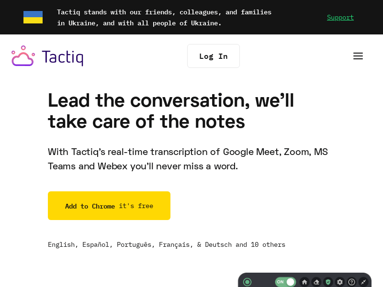The height and width of the screenshot is (287, 383).
Task: Click the home icon in the widget
Action: pos(304,282)
